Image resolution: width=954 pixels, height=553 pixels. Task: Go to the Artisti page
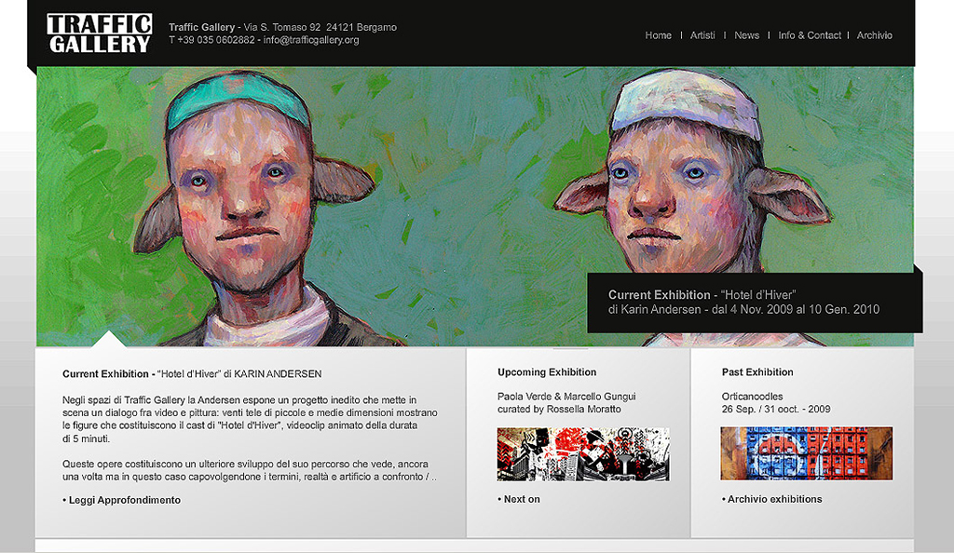[x=702, y=35]
